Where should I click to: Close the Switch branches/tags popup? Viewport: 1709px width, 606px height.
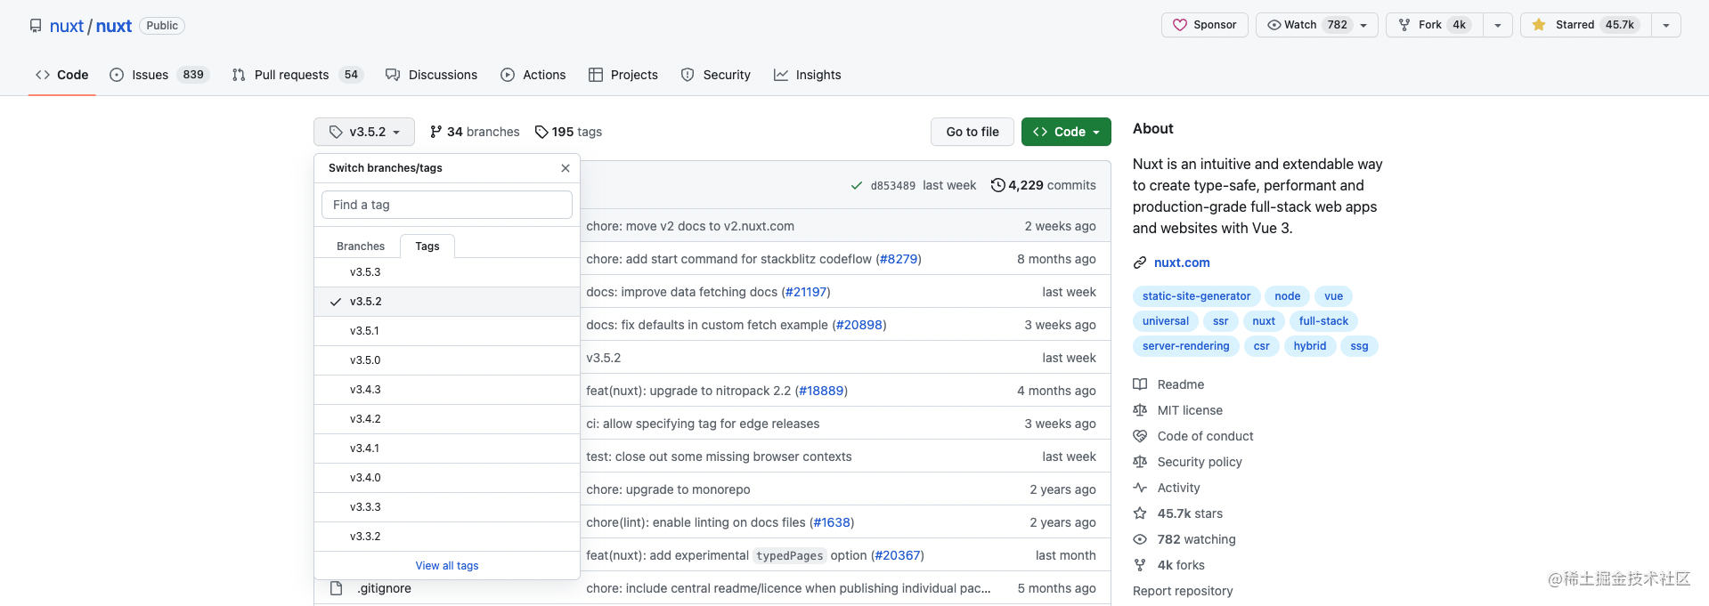click(566, 168)
